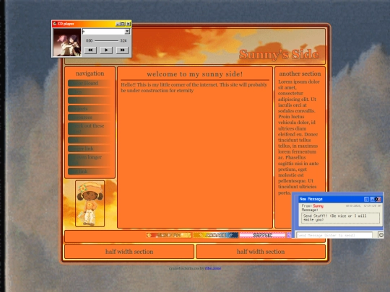Image resolution: width=390 pixels, height=292 pixels.
Task: Click the Sunny's Side header title
Action: [279, 55]
